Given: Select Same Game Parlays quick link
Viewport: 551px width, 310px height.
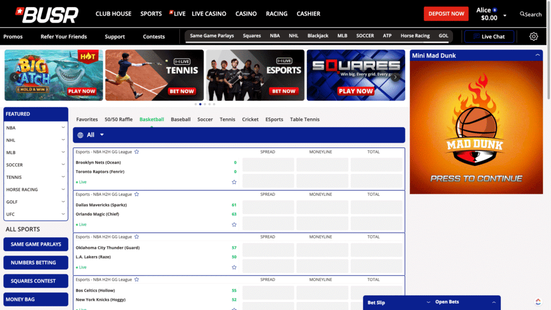Looking at the screenshot, I should point(212,36).
